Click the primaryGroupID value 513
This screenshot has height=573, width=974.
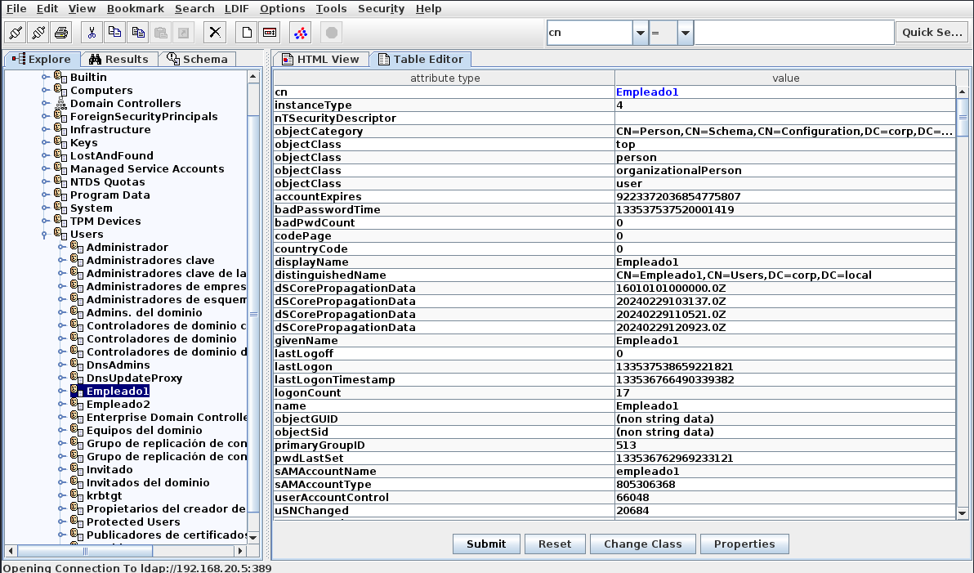[x=785, y=445]
